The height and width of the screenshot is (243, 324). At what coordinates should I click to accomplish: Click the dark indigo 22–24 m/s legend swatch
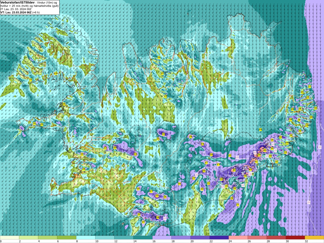(219, 238)
